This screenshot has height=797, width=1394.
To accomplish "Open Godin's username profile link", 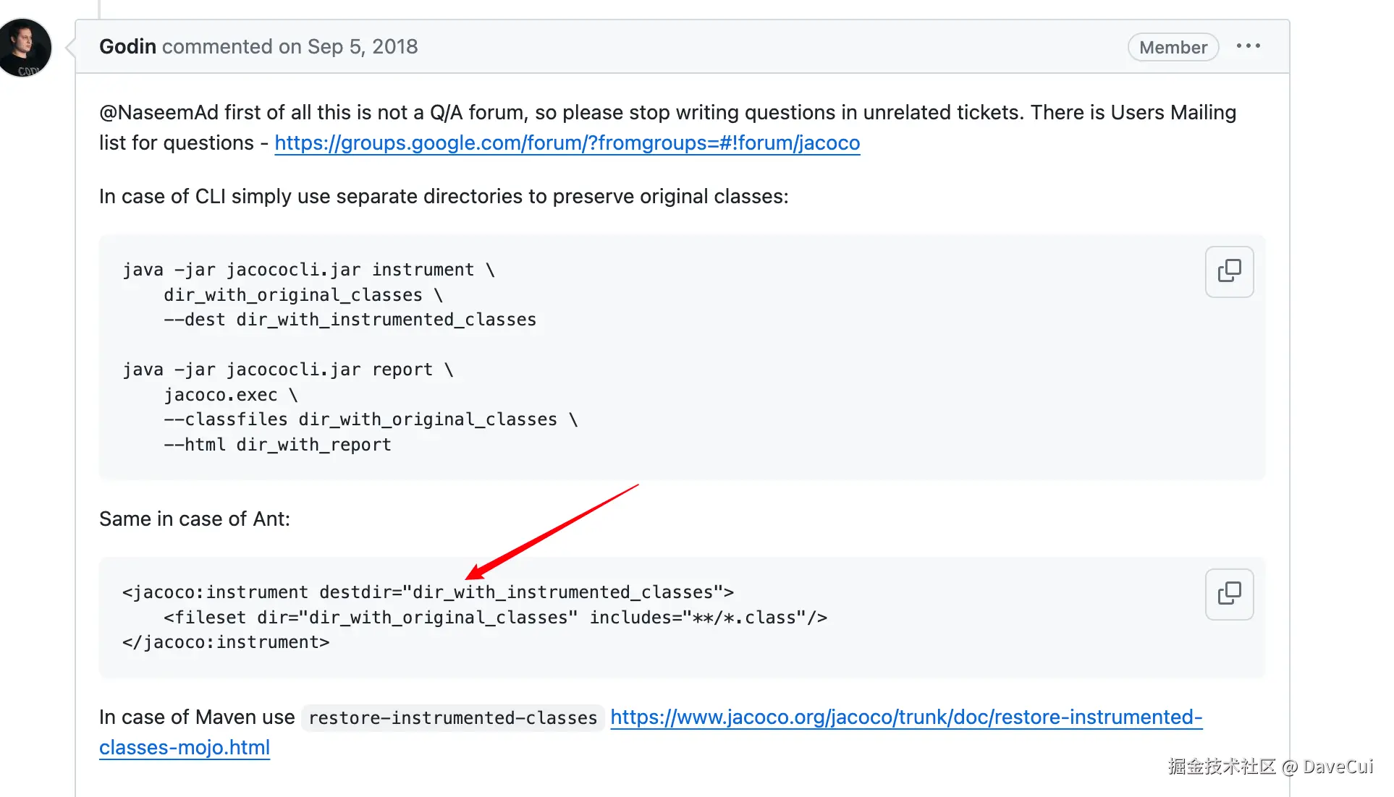I will click(127, 47).
